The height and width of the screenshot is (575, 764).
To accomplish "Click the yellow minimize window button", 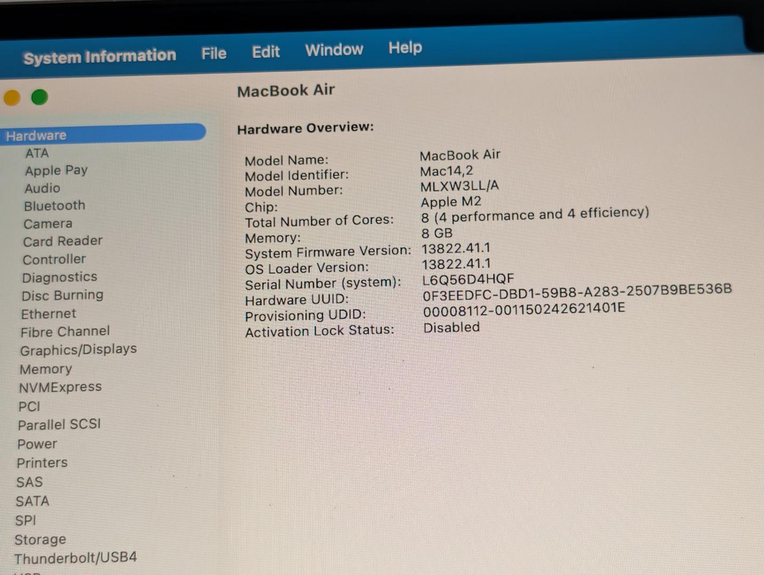I will coord(12,98).
